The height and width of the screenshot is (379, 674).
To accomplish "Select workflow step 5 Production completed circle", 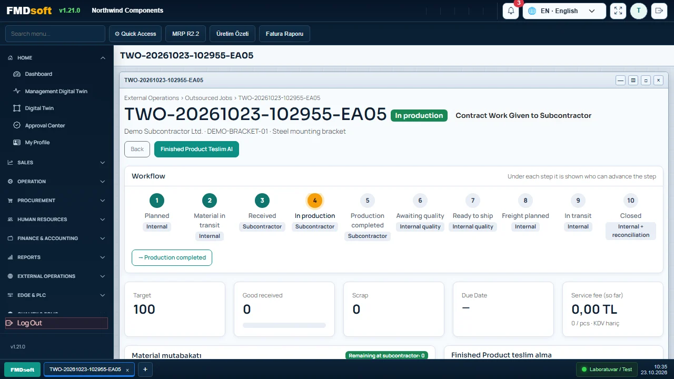I will point(368,200).
